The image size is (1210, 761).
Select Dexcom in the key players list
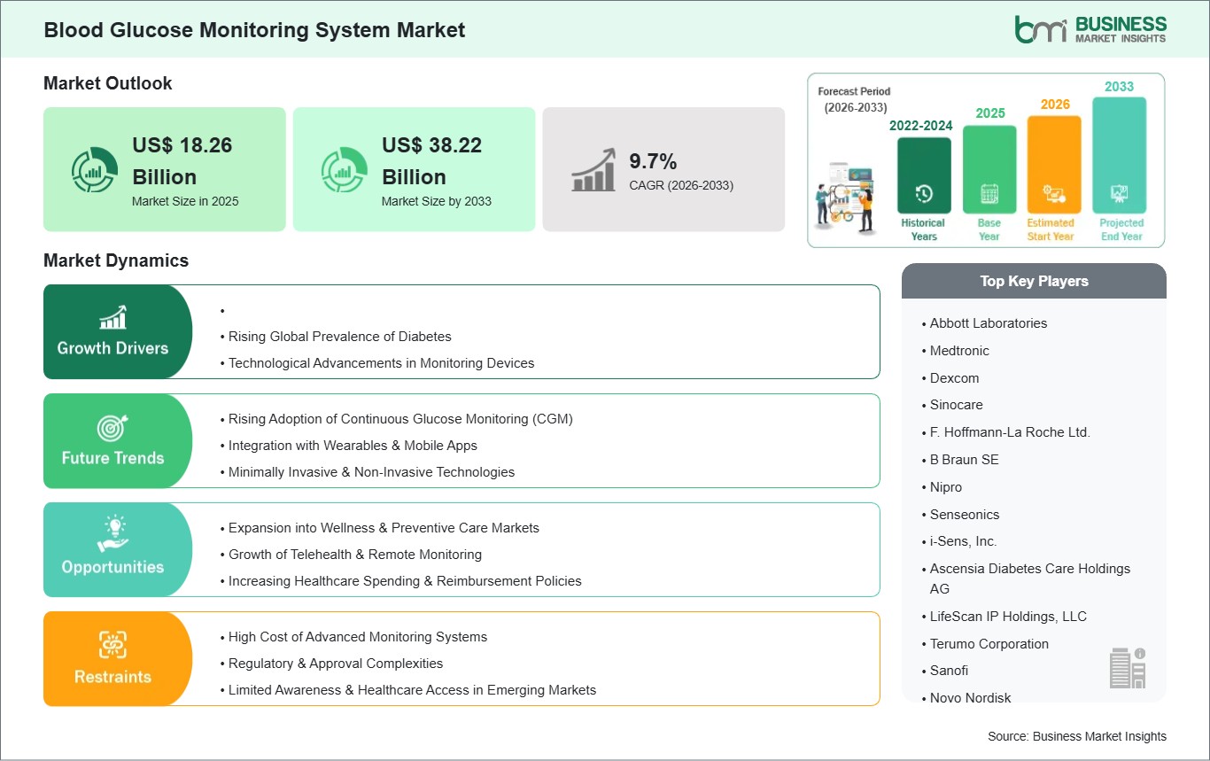(956, 378)
